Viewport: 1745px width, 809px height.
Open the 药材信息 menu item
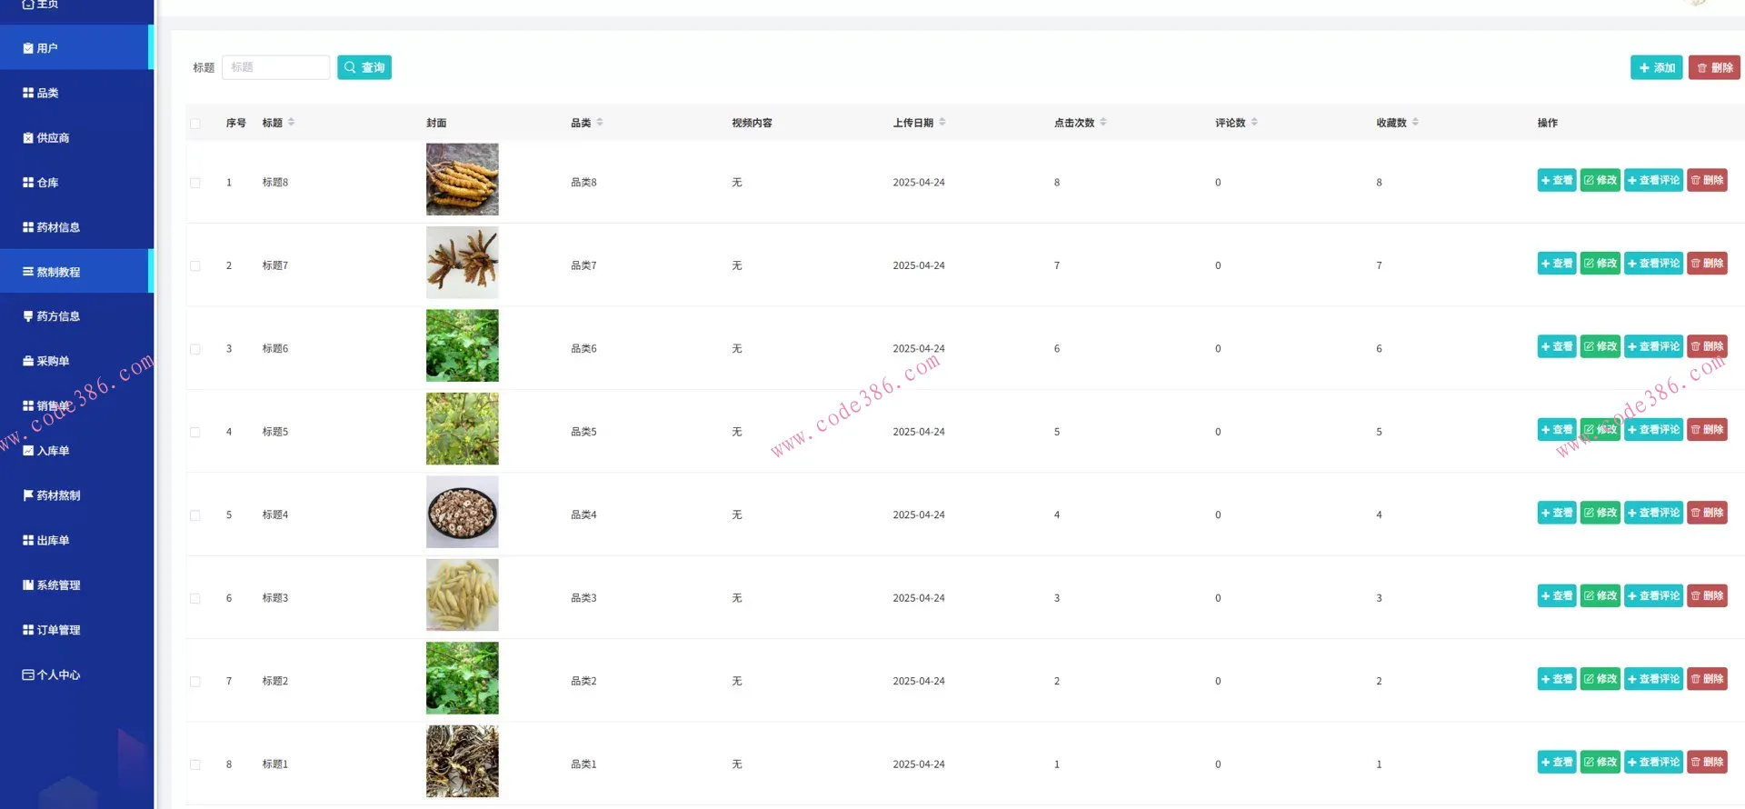pos(76,227)
